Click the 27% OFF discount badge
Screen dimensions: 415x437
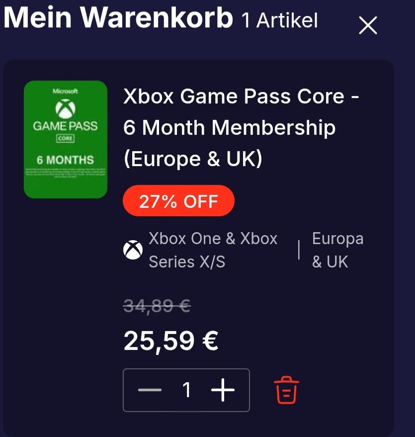tap(178, 201)
